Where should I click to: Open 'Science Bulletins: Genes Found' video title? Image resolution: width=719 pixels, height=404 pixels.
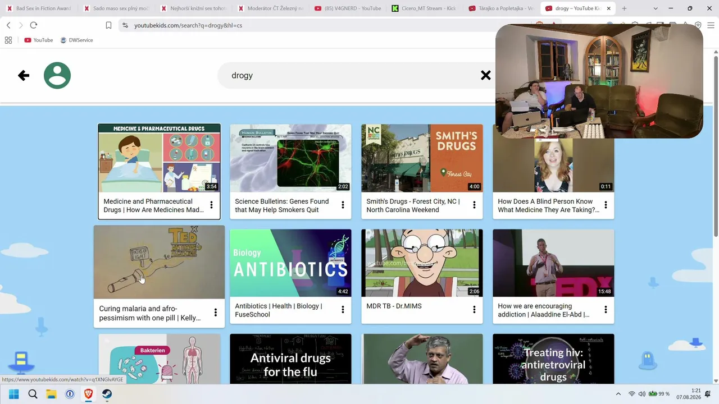coord(282,205)
